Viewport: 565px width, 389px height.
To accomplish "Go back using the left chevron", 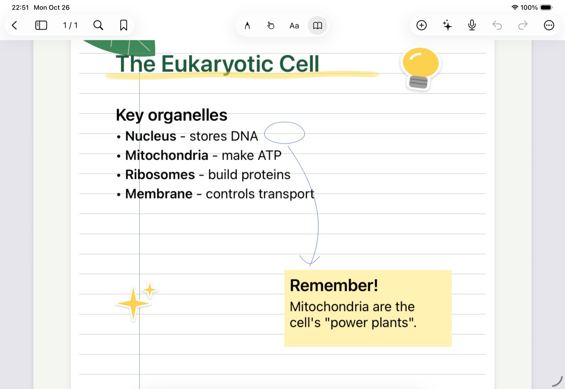I will coord(14,25).
